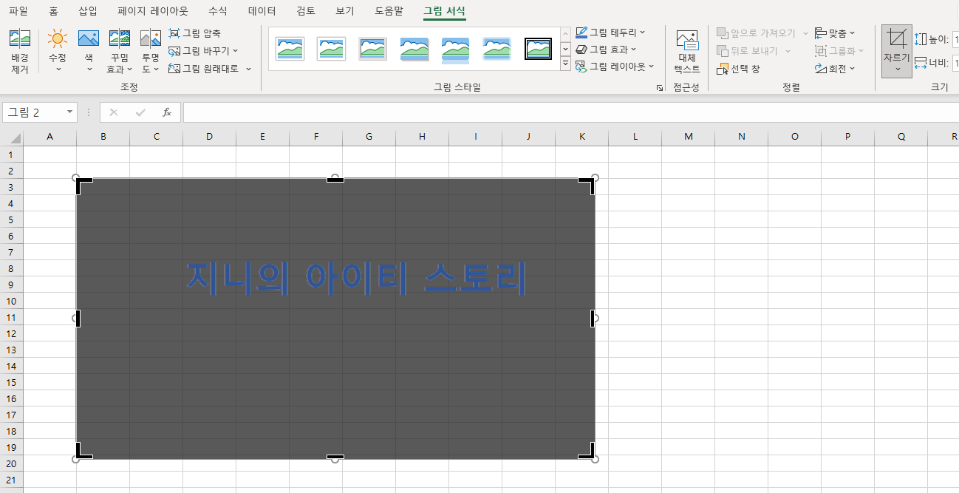Open the 그림 스타일 dialog launcher
The width and height of the screenshot is (959, 493).
point(659,88)
